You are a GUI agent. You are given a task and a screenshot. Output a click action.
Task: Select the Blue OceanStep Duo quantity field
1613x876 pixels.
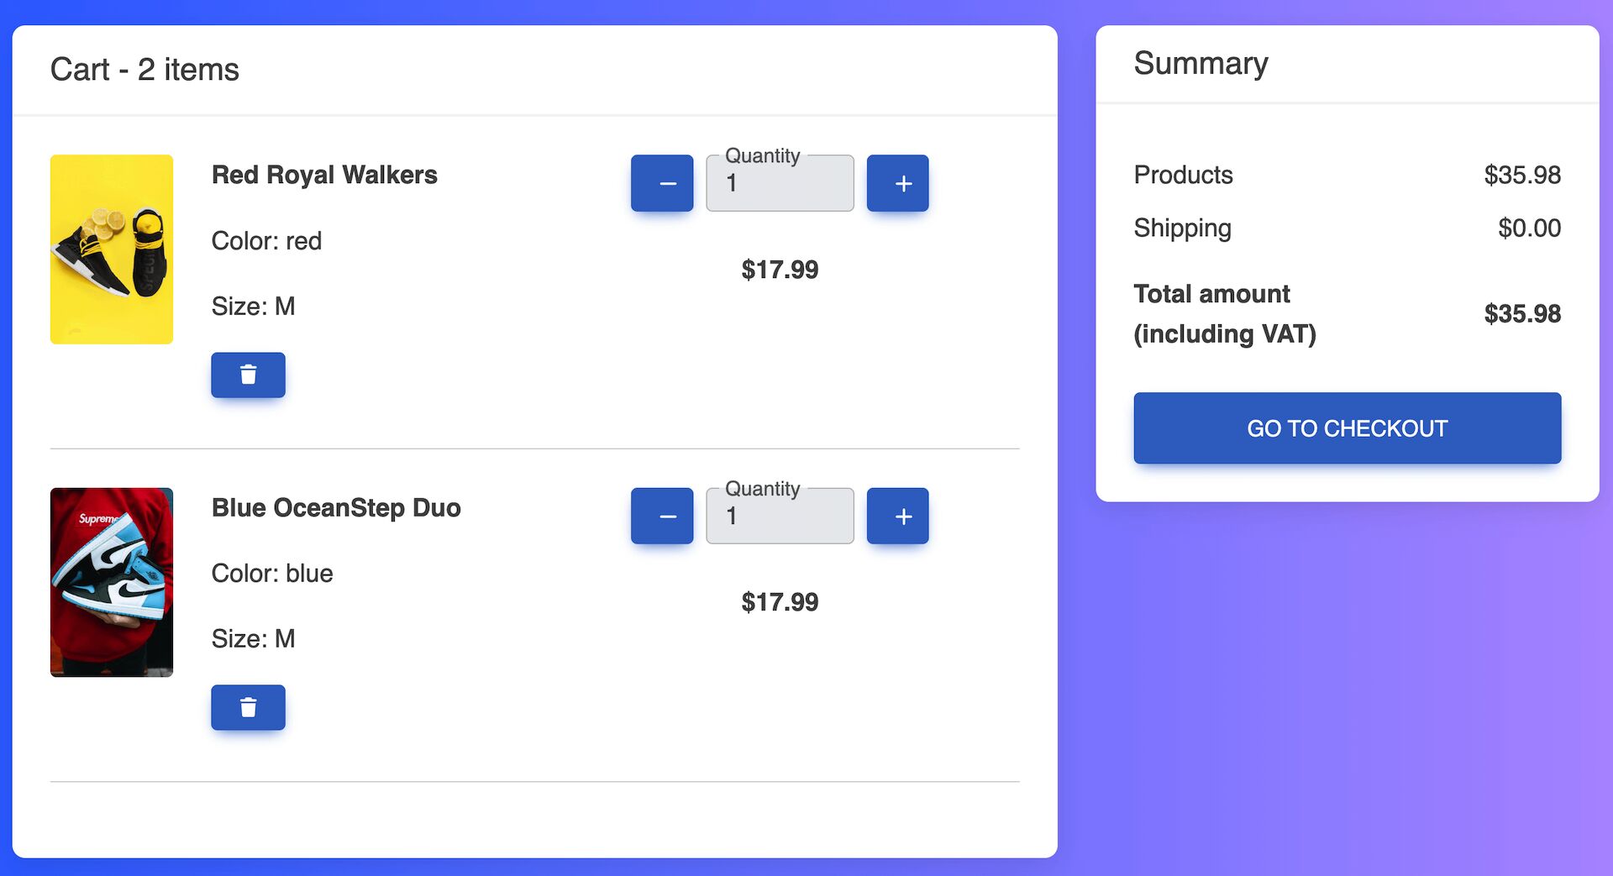(x=780, y=516)
